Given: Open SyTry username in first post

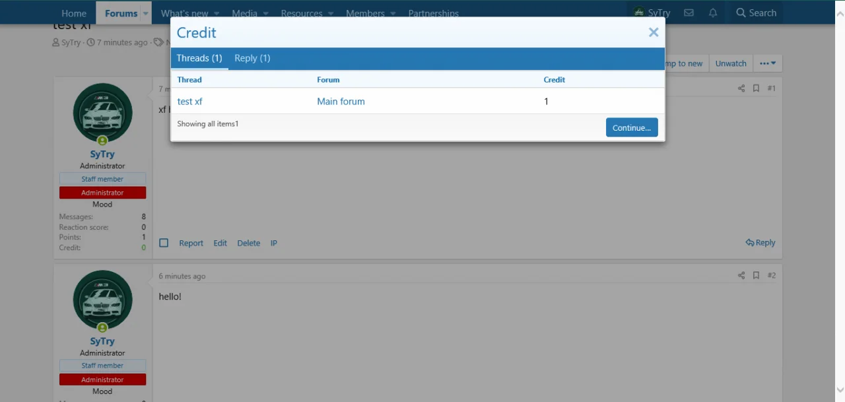Looking at the screenshot, I should click(102, 154).
